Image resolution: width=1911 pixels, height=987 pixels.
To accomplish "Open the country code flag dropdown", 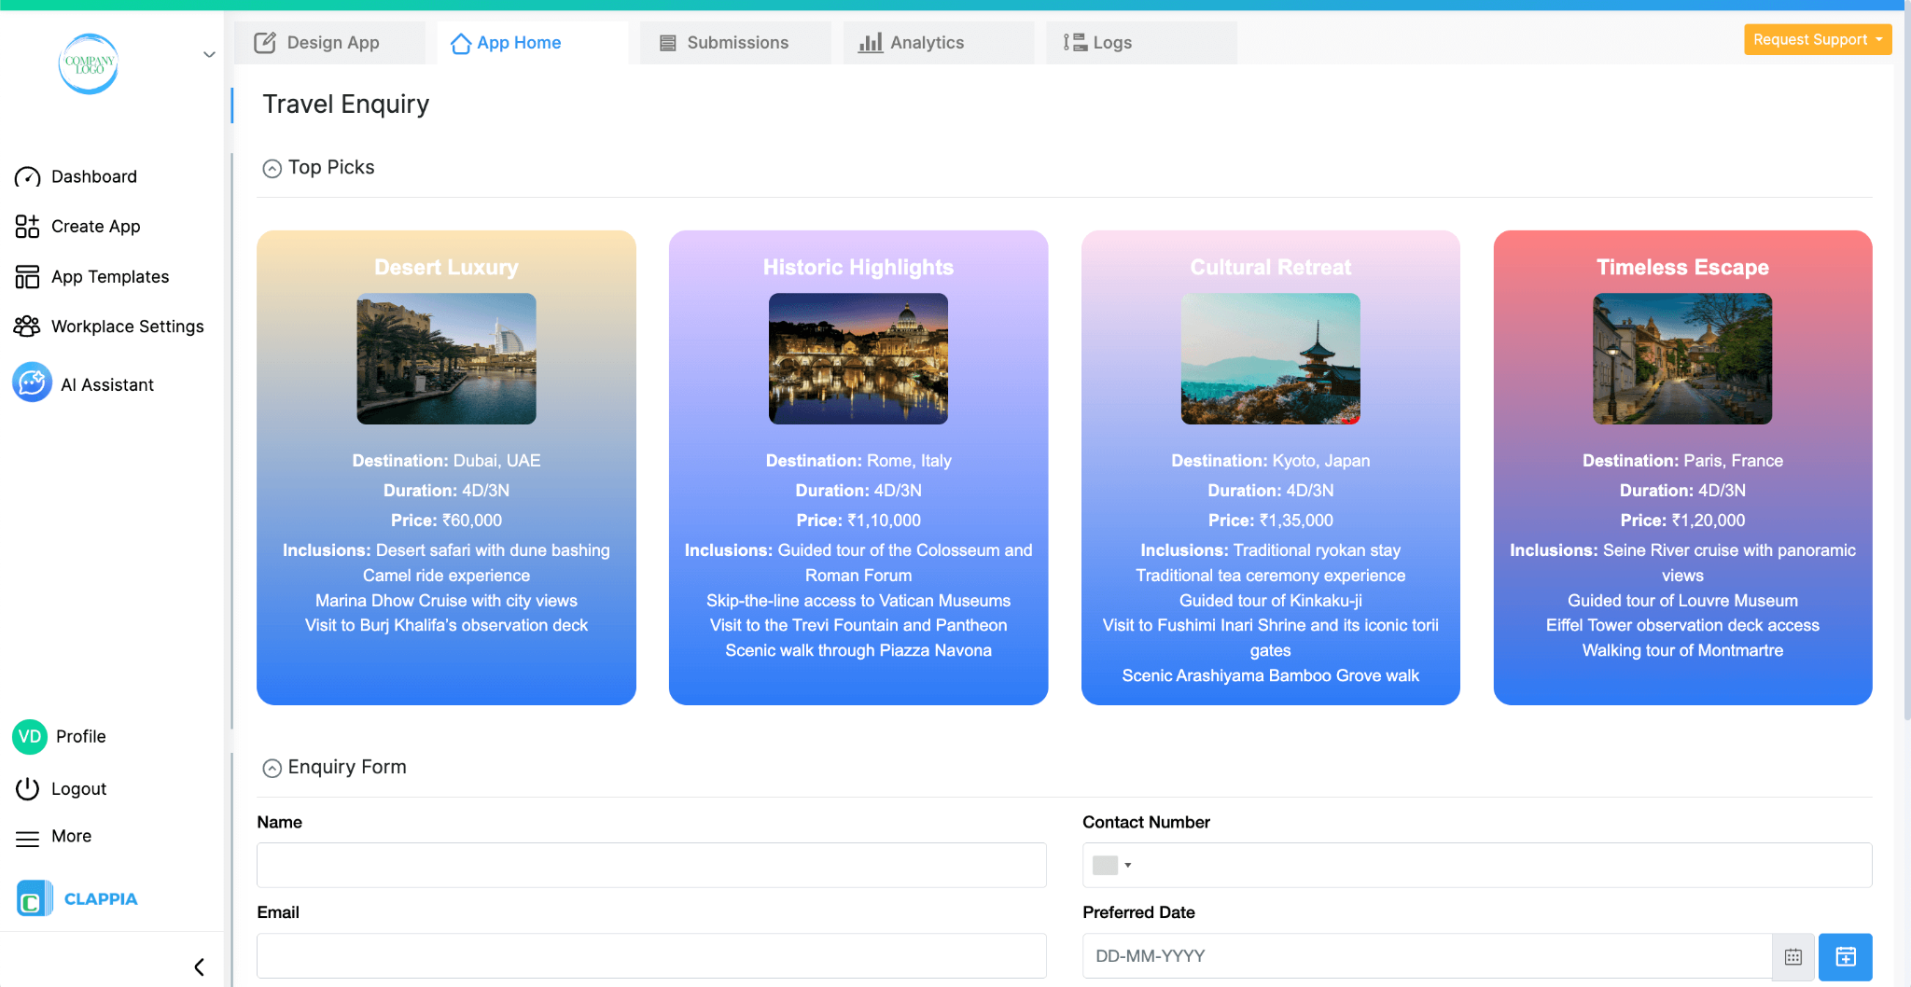I will point(1112,866).
